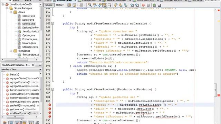The image size is (221, 124).
Task: Select Datos.java in project tree
Action: (x=28, y=20)
